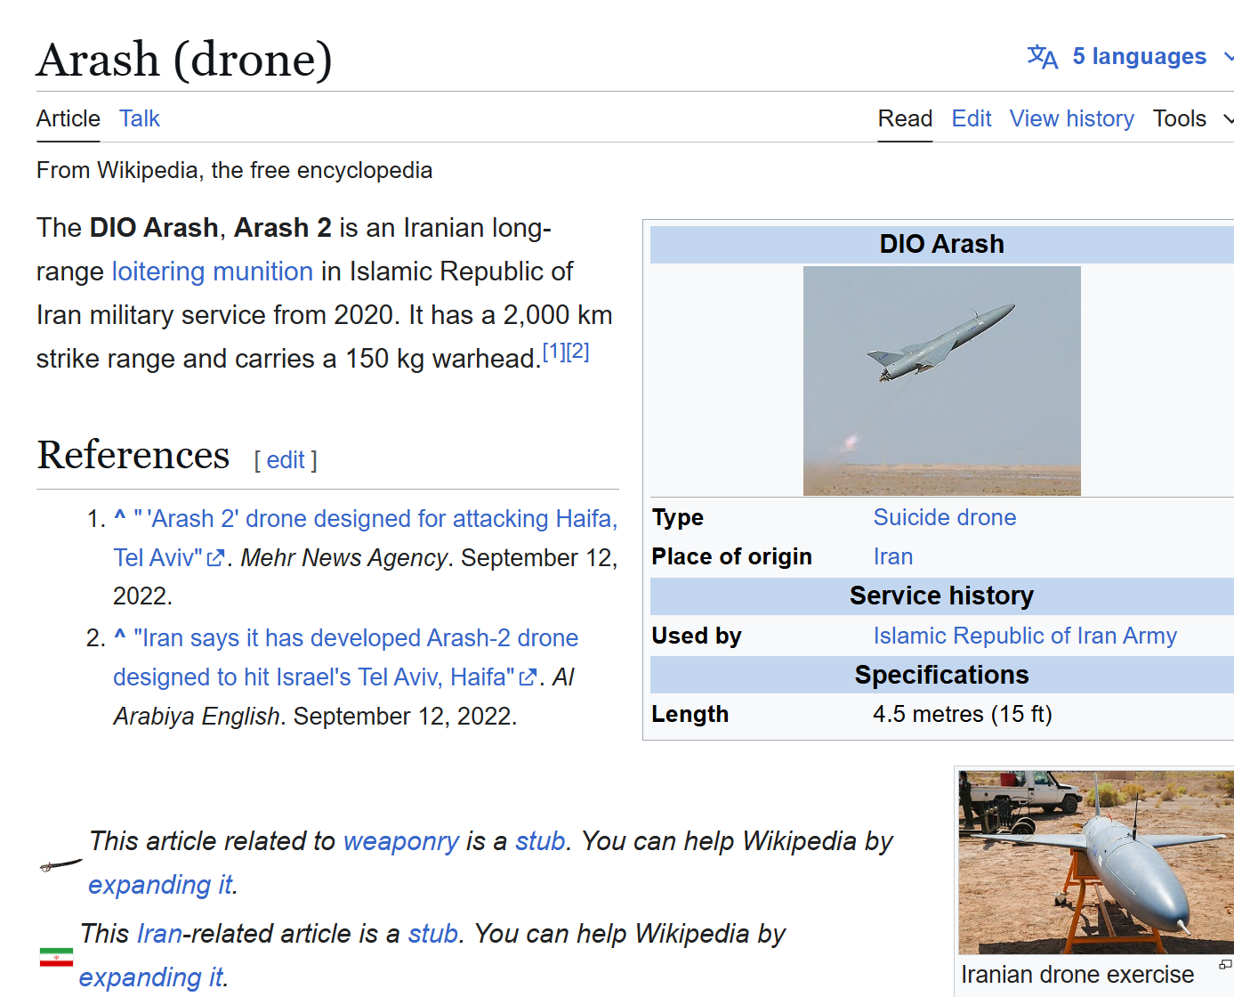
Task: Click the Length value 4.5 metres
Action: (x=963, y=714)
